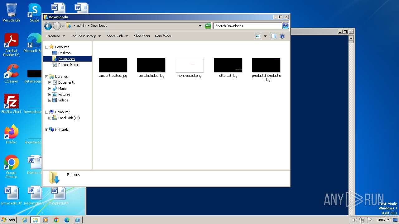Expand the Pictures library node
399x224 pixels.
pyautogui.click(x=50, y=94)
